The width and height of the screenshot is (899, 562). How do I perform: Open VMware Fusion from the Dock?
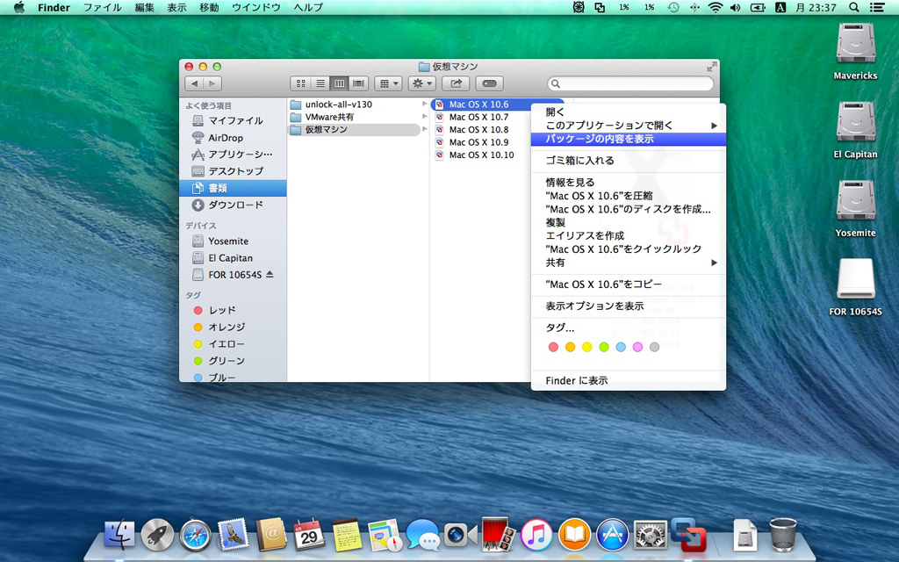coord(688,535)
